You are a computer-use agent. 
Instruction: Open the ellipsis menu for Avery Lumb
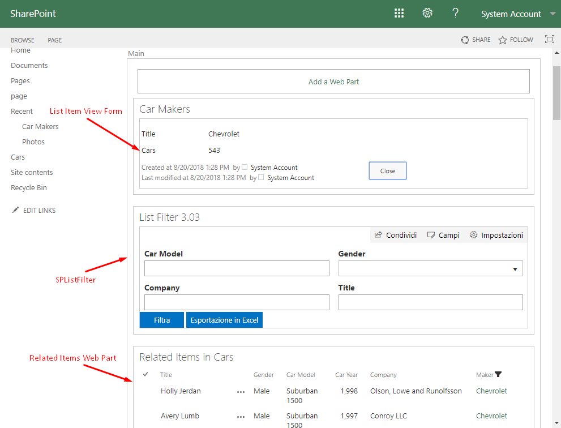click(241, 417)
